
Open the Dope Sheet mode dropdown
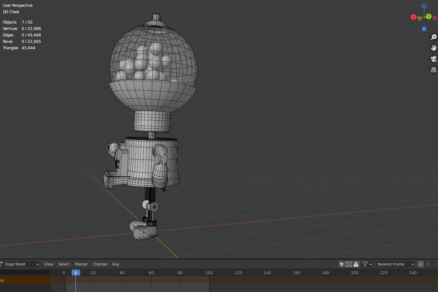coord(20,264)
